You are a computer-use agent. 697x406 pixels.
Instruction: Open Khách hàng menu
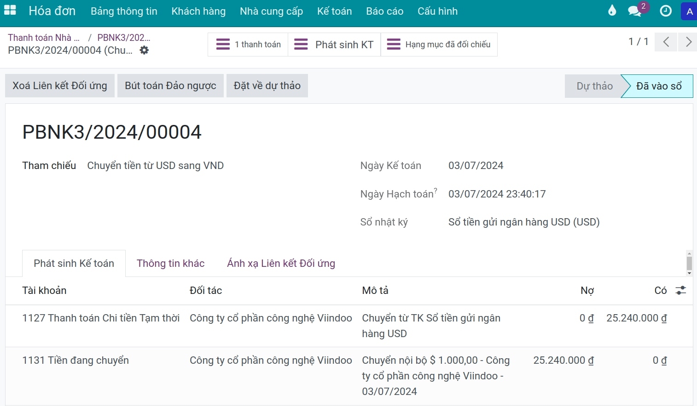[198, 11]
